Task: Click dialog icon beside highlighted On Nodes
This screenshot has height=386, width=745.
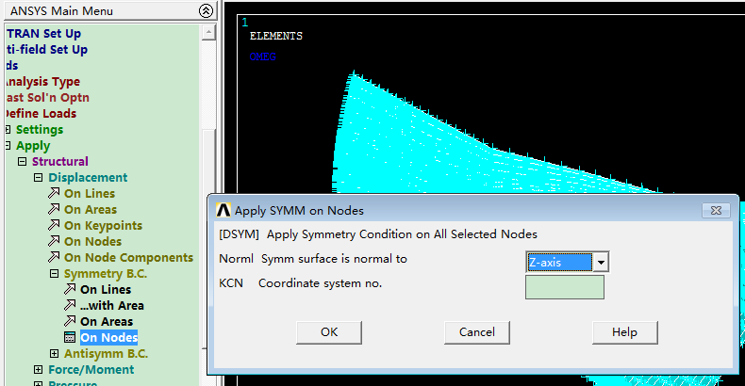Action: (x=70, y=337)
